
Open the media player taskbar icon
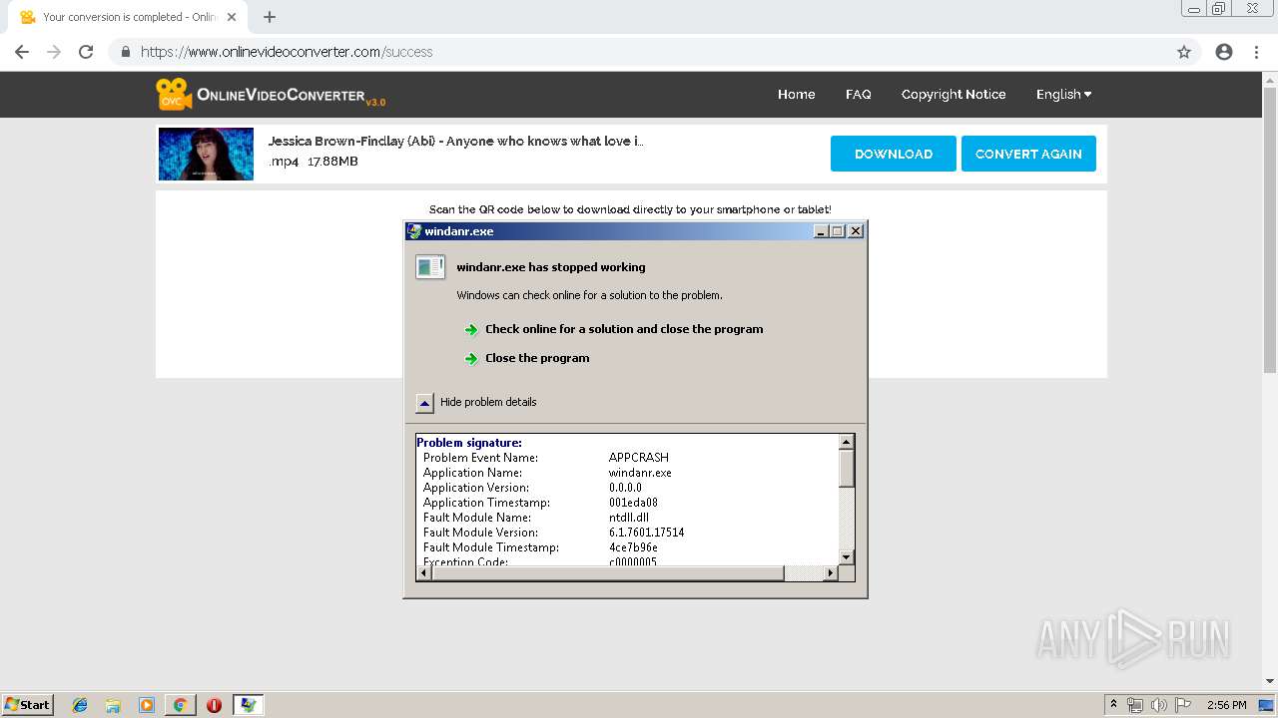point(147,705)
